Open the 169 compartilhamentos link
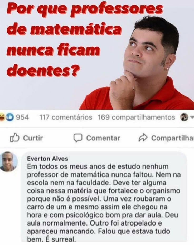The image size is (194, 245). point(136,117)
